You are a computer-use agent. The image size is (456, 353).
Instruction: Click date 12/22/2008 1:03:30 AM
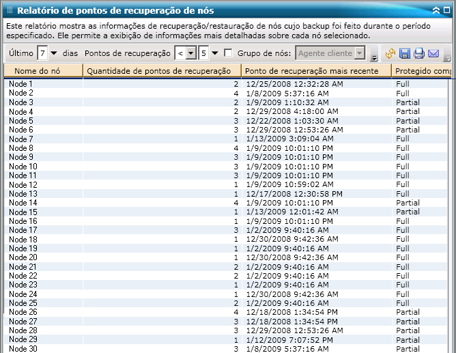(292, 120)
